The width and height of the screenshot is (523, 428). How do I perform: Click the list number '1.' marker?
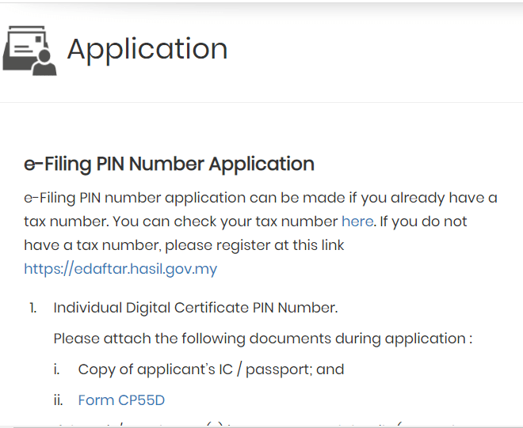tap(33, 308)
